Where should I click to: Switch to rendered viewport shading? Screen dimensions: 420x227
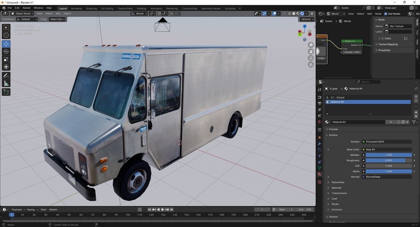(302, 13)
